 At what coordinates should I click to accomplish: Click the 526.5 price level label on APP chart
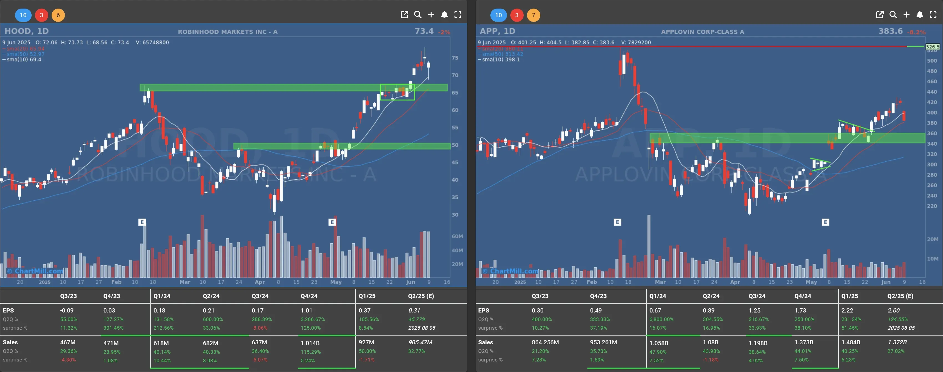(x=932, y=47)
